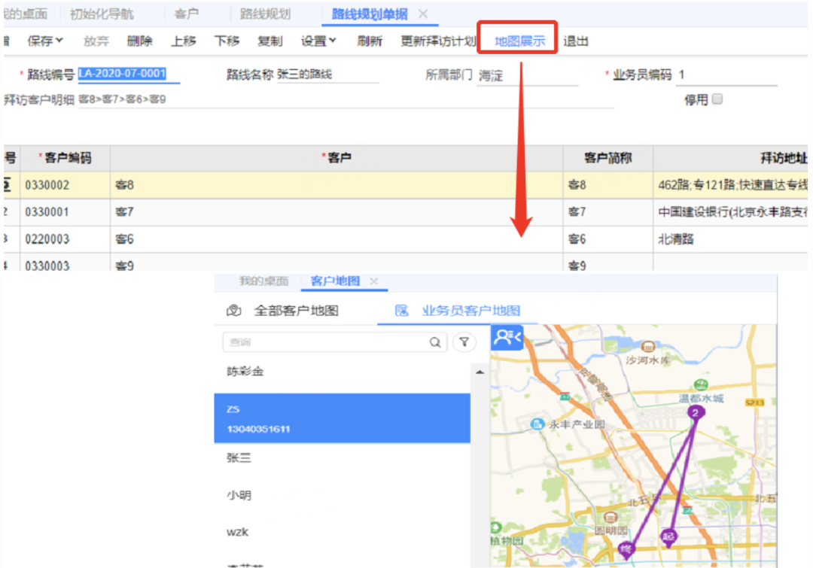Toggle the 停用 checkbox
Viewport: 813px width, 568px height.
point(717,99)
